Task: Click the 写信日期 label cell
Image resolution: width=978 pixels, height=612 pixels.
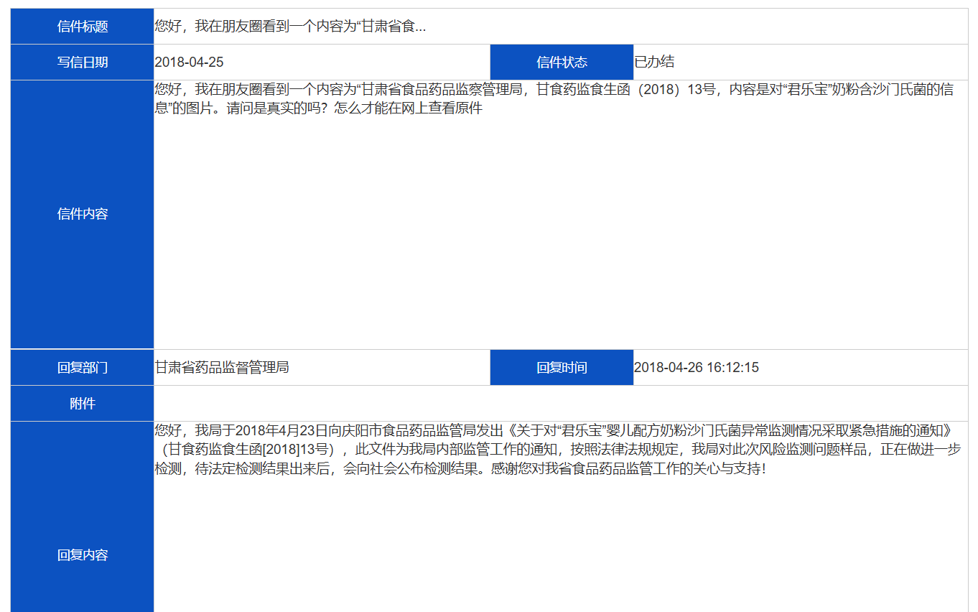Action: [x=80, y=62]
